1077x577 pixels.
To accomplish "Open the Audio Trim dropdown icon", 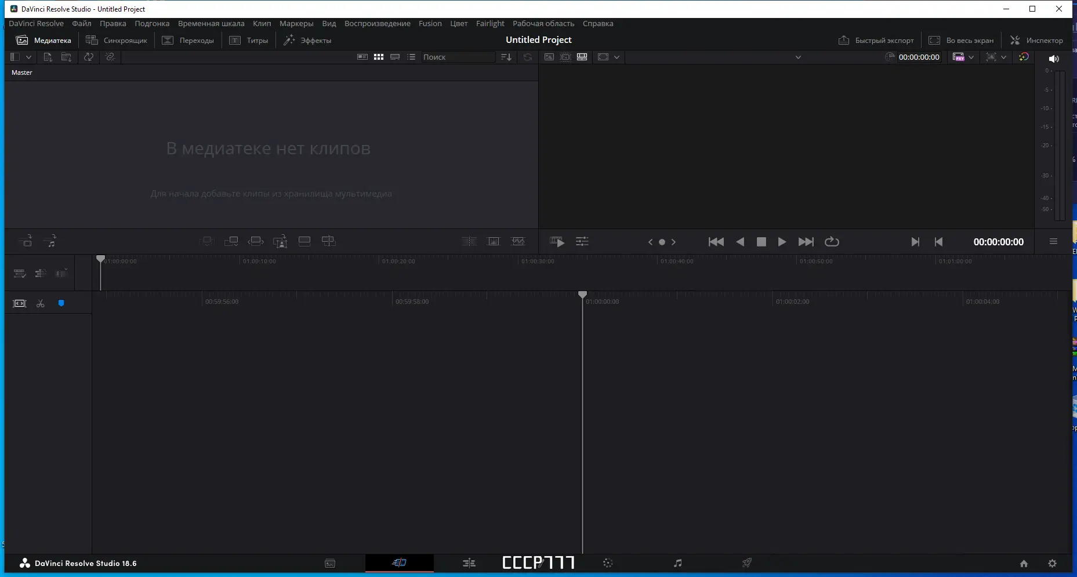I will pyautogui.click(x=61, y=273).
